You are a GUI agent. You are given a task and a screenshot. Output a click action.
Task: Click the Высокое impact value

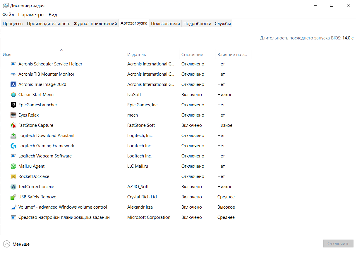click(x=226, y=207)
